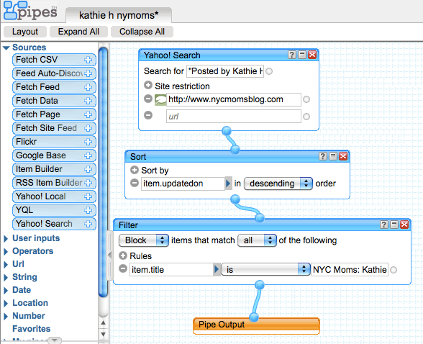
Task: Add Yahoo! Search source via plus icon
Action: [88, 224]
